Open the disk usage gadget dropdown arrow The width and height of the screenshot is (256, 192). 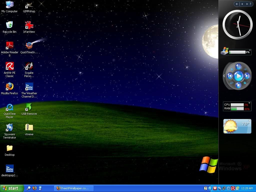point(250,50)
